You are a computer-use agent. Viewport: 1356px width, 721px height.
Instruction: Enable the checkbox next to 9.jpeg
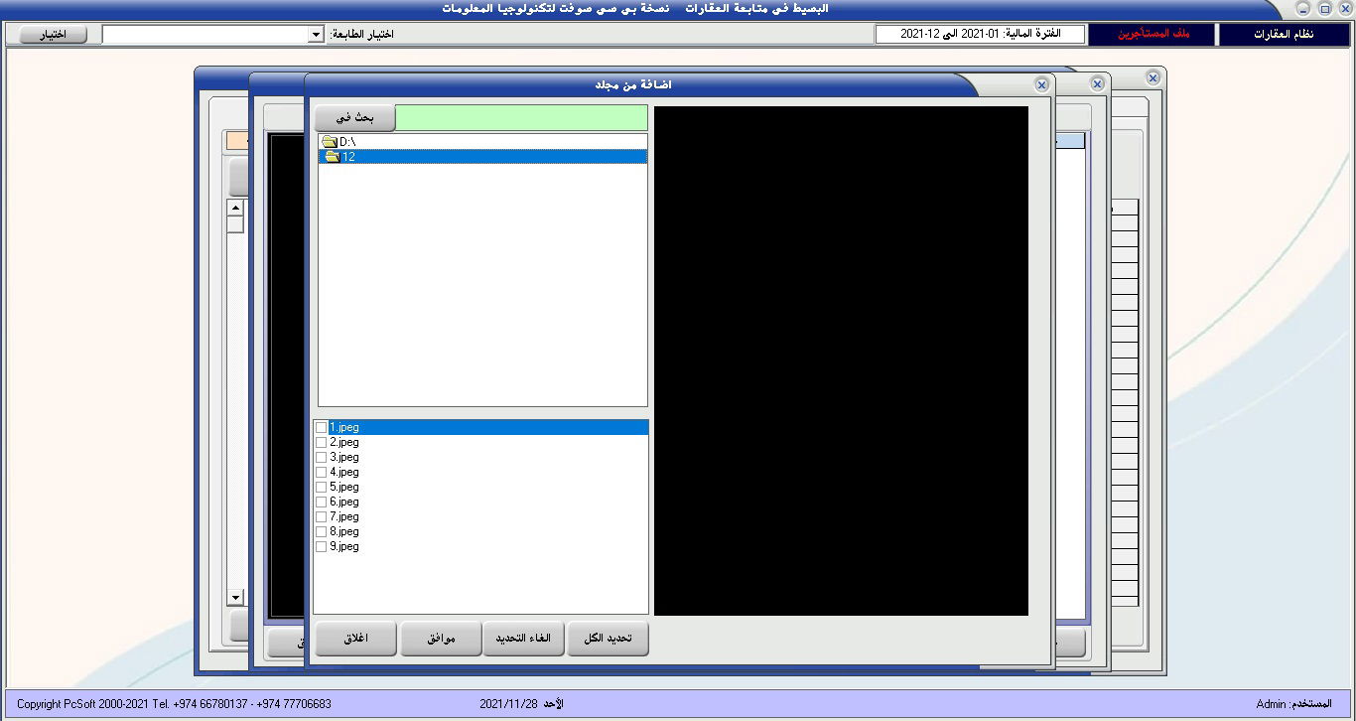coord(321,546)
